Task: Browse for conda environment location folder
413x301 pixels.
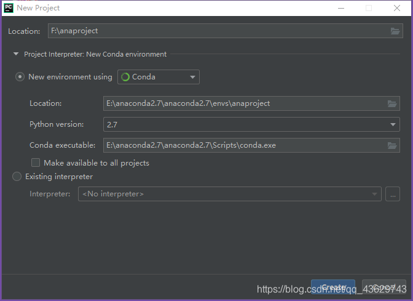Action: tap(392, 103)
